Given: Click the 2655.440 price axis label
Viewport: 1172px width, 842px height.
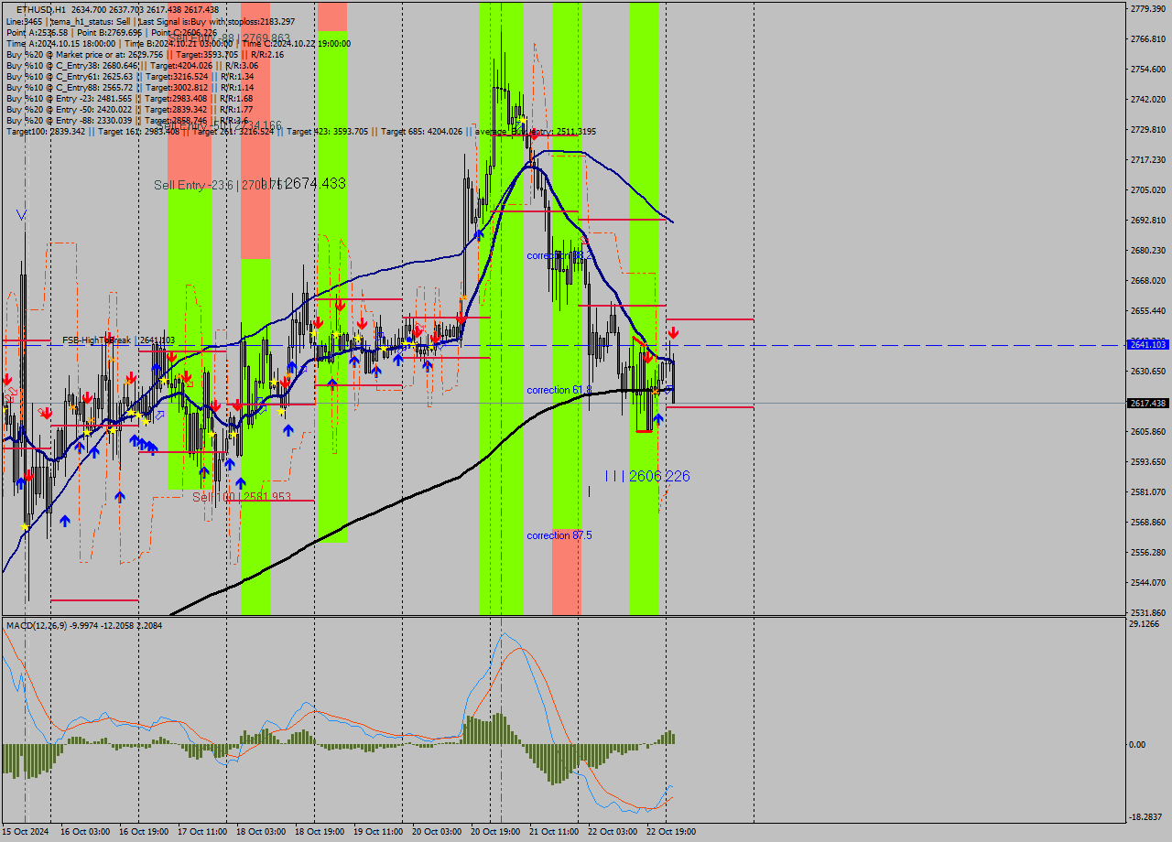Looking at the screenshot, I should (1148, 310).
